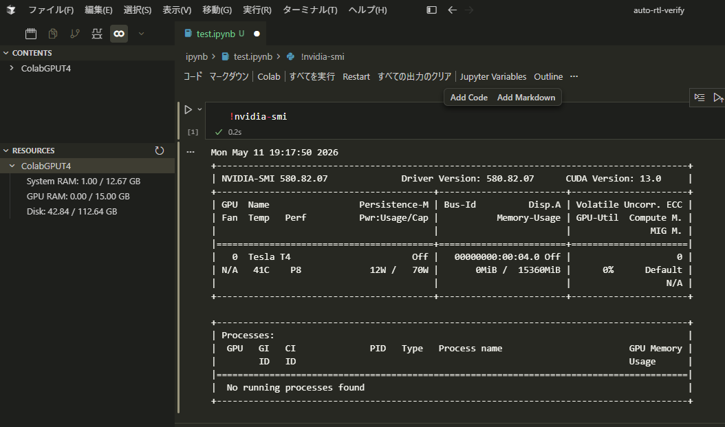This screenshot has width=725, height=427.
Task: Open the ファイル(F) menu
Action: 51,10
